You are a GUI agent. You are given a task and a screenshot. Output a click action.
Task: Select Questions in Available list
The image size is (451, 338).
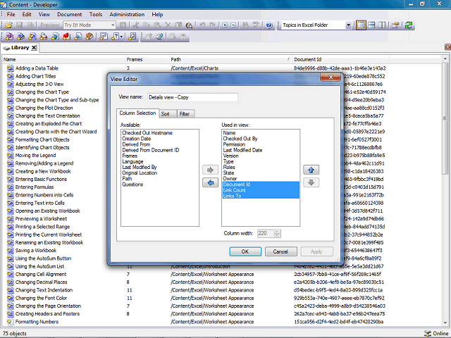[x=132, y=184]
